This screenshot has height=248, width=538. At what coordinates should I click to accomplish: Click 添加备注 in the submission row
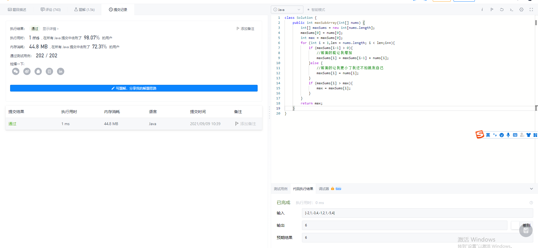coord(245,124)
